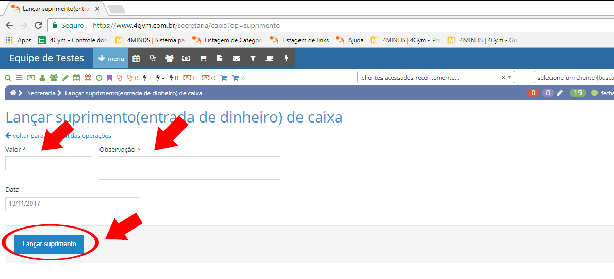
Task: Click the Secretaria breadcrumb link
Action: 41,93
